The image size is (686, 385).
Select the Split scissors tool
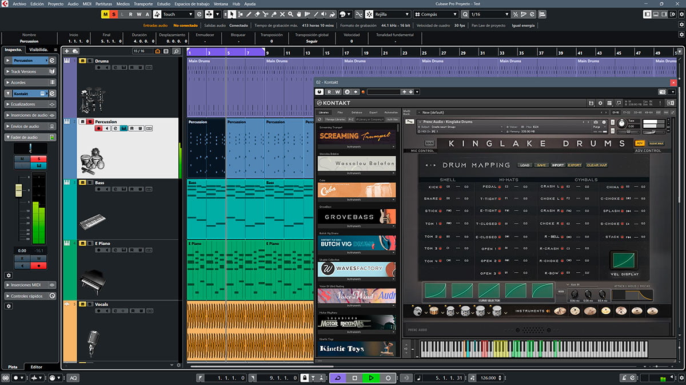click(x=266, y=14)
